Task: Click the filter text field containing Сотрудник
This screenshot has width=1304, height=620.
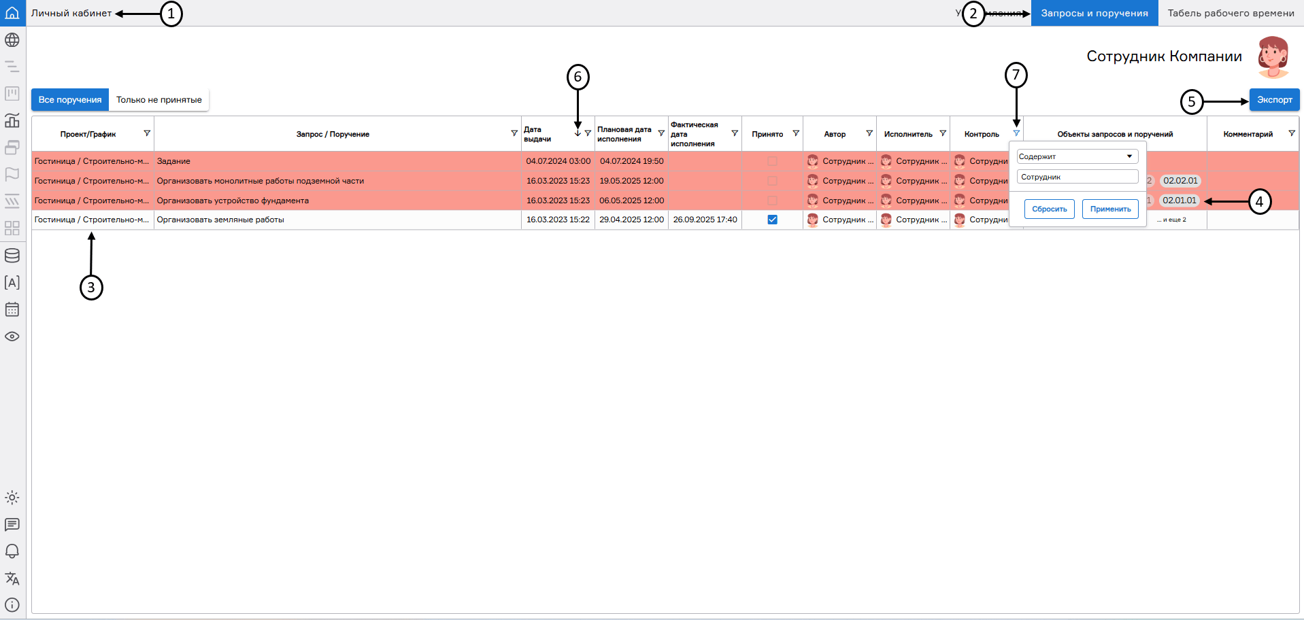Action: pyautogui.click(x=1077, y=177)
